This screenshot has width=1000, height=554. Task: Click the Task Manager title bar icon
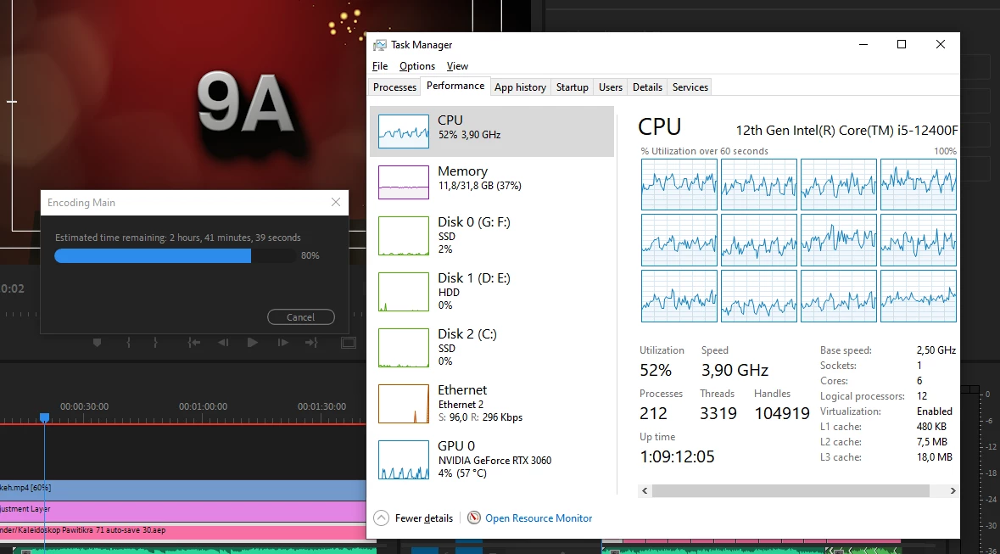click(380, 45)
